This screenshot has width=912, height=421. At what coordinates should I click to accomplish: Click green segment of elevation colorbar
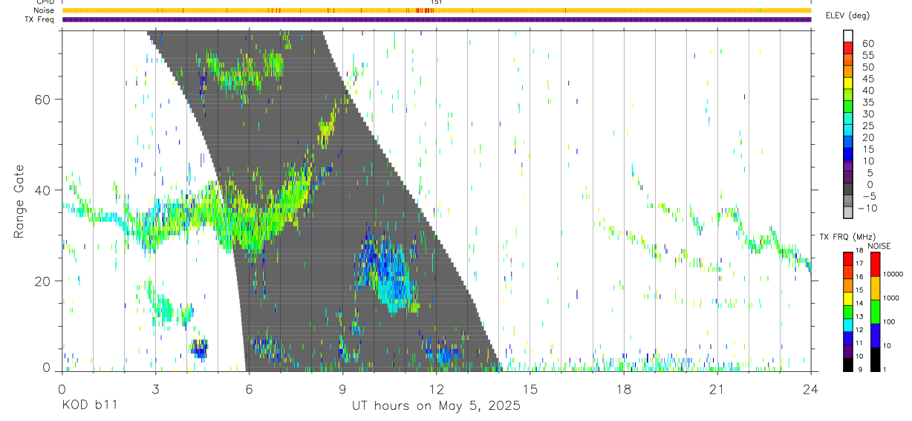point(848,107)
